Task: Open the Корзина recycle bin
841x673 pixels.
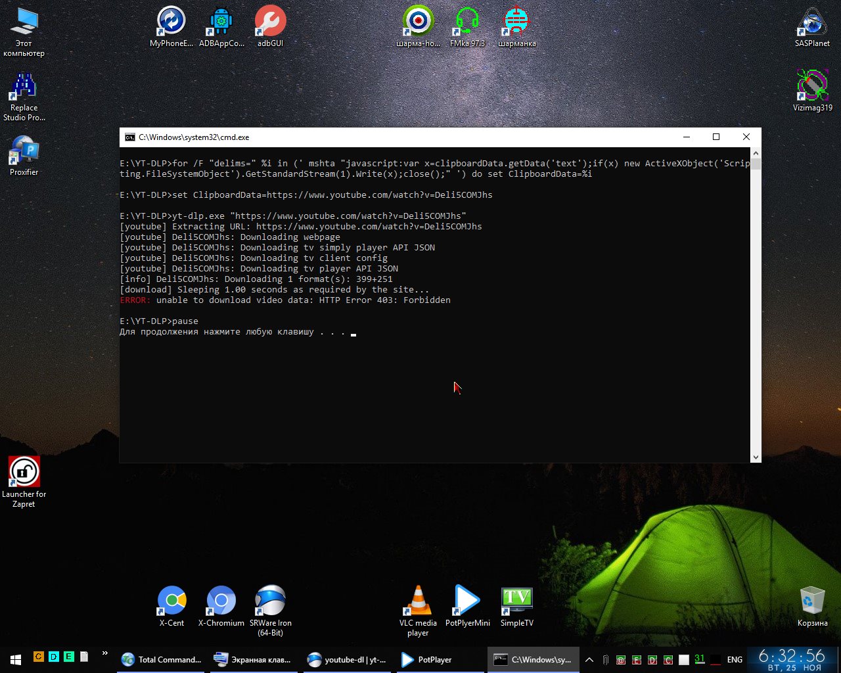Action: coord(812,601)
